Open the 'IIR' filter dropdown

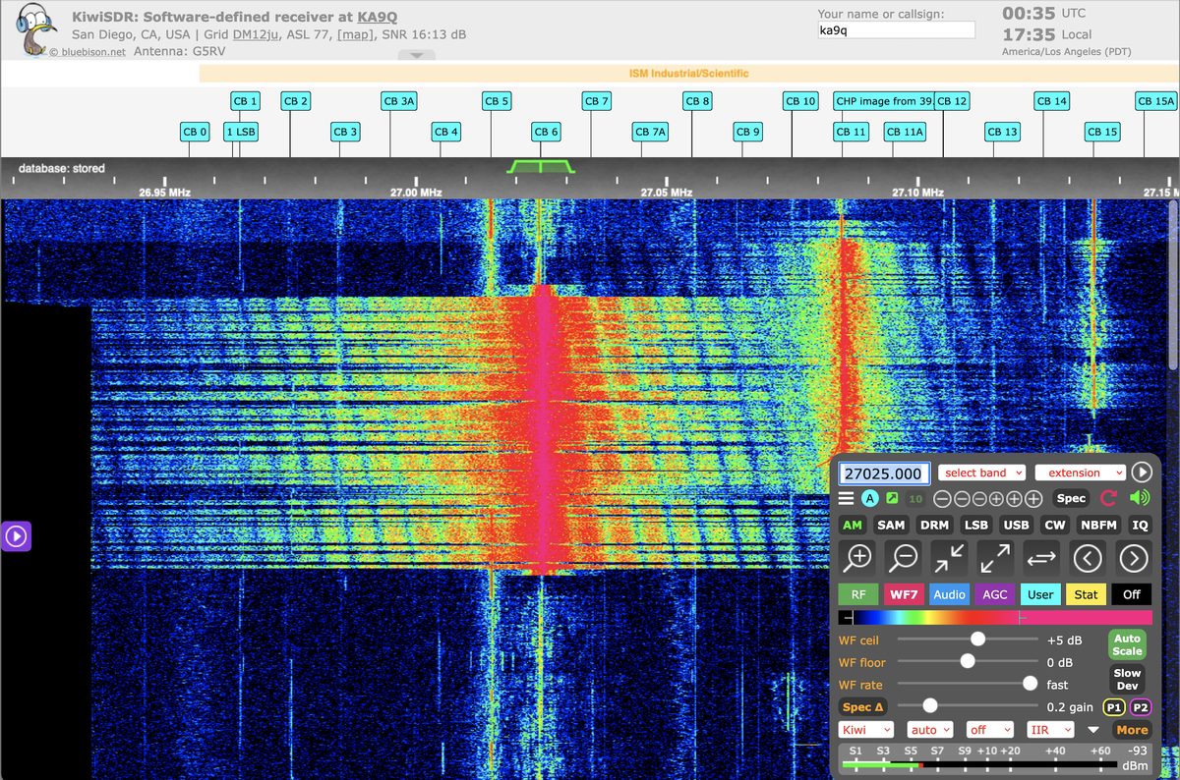tap(1050, 730)
